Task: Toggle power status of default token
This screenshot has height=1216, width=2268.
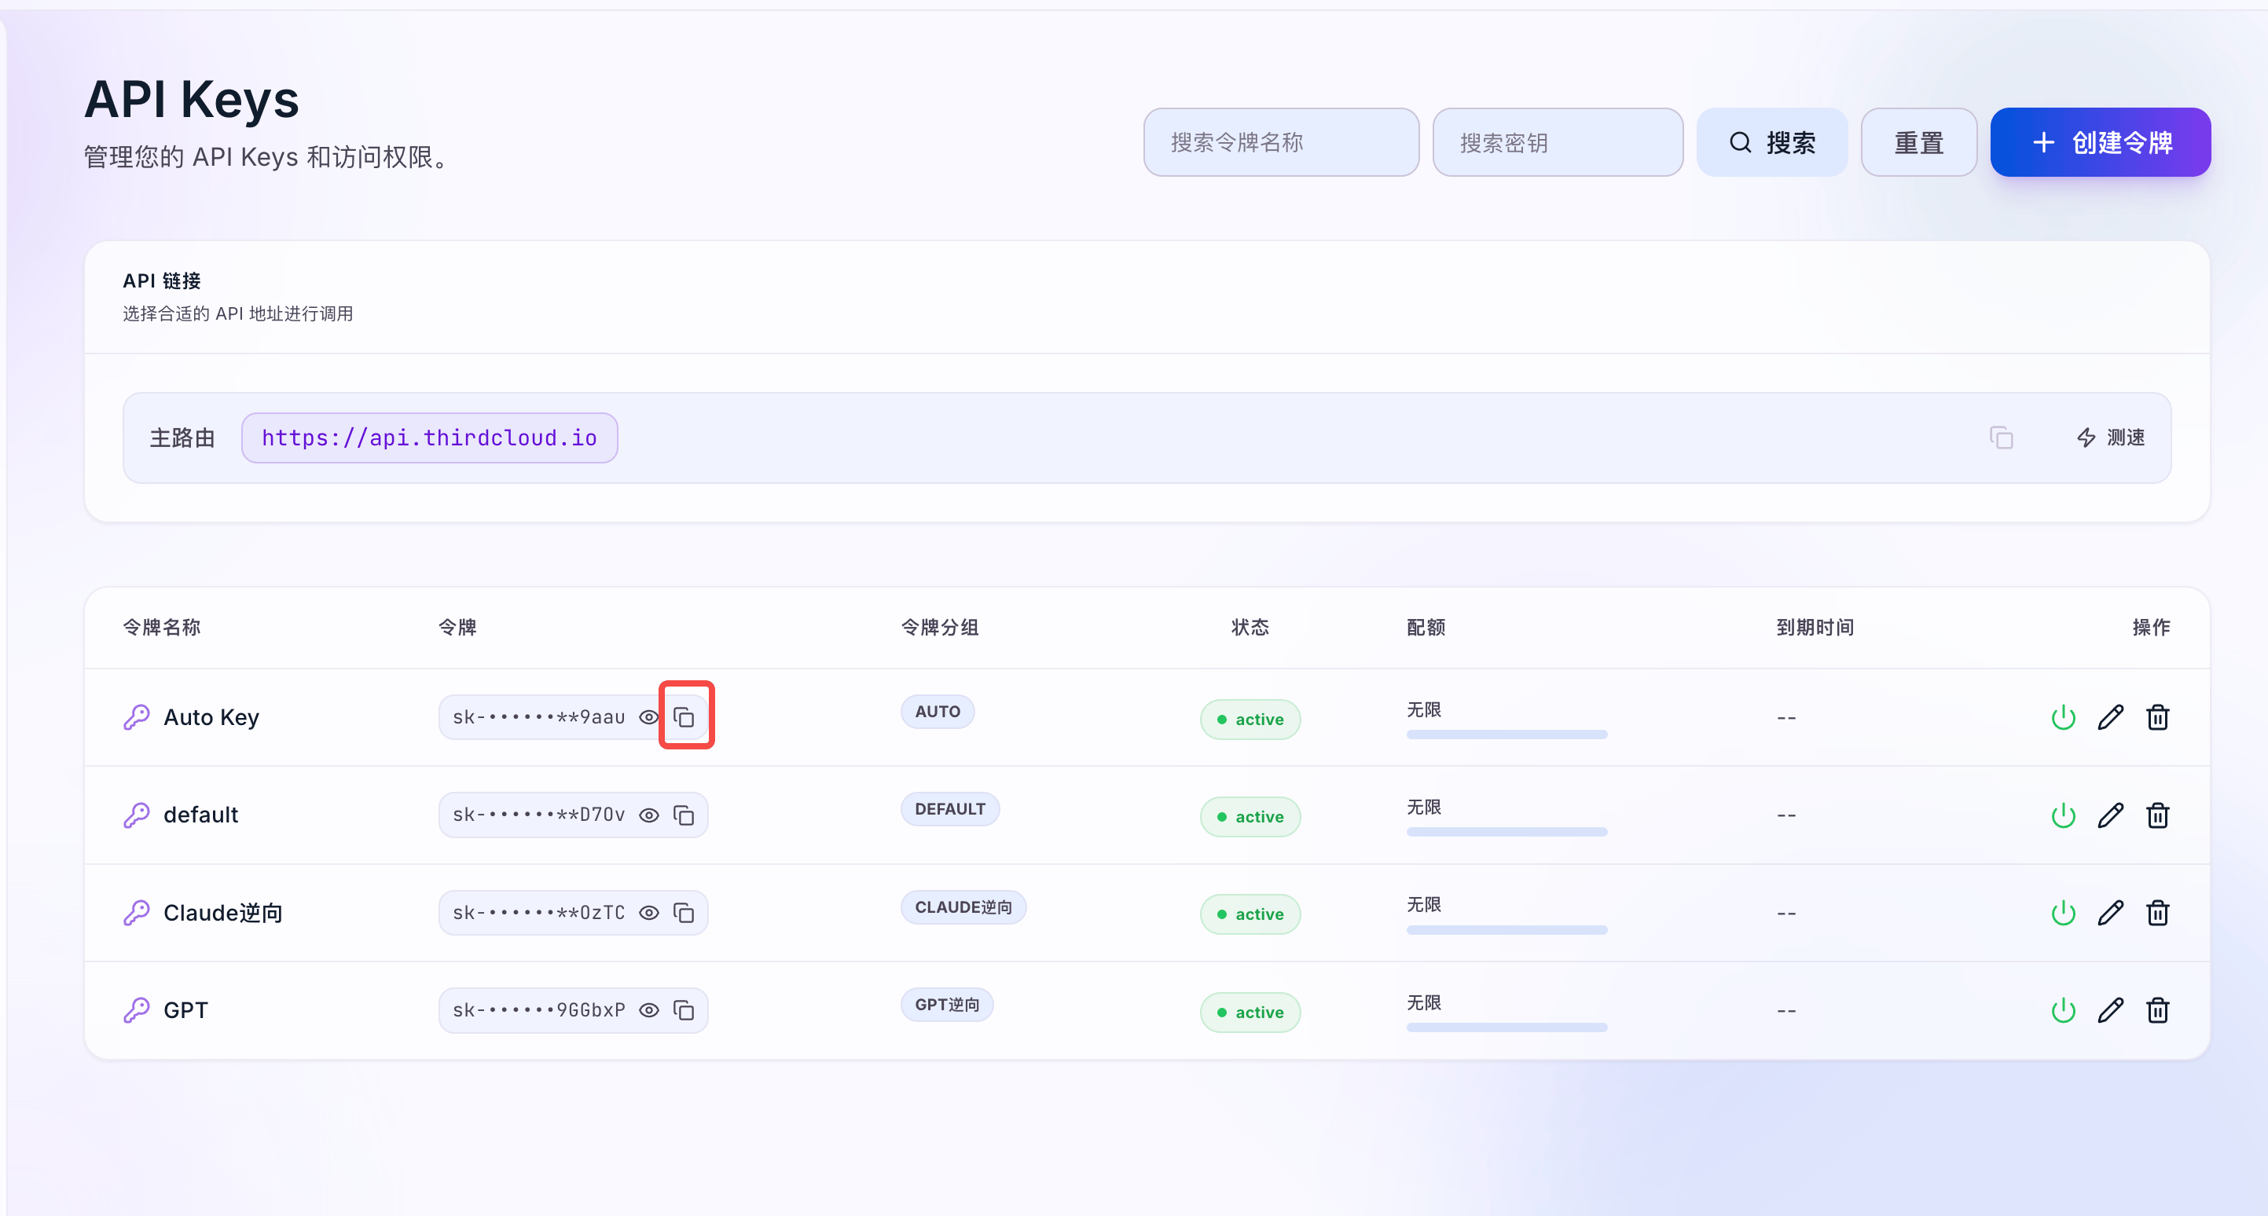Action: [x=2064, y=815]
